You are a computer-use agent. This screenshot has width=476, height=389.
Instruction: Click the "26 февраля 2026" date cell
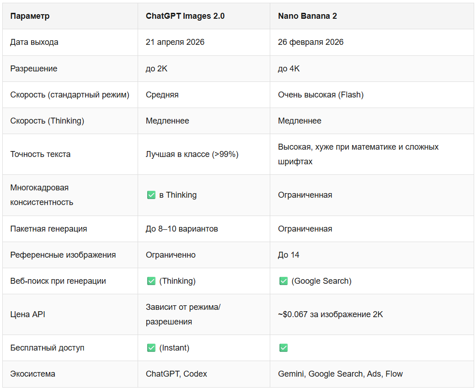pyautogui.click(x=310, y=42)
